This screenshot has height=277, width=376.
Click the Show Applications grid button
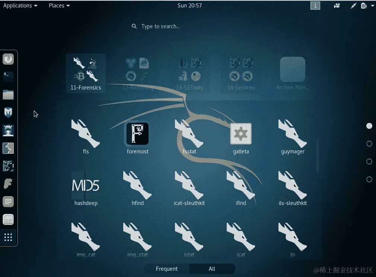point(8,237)
